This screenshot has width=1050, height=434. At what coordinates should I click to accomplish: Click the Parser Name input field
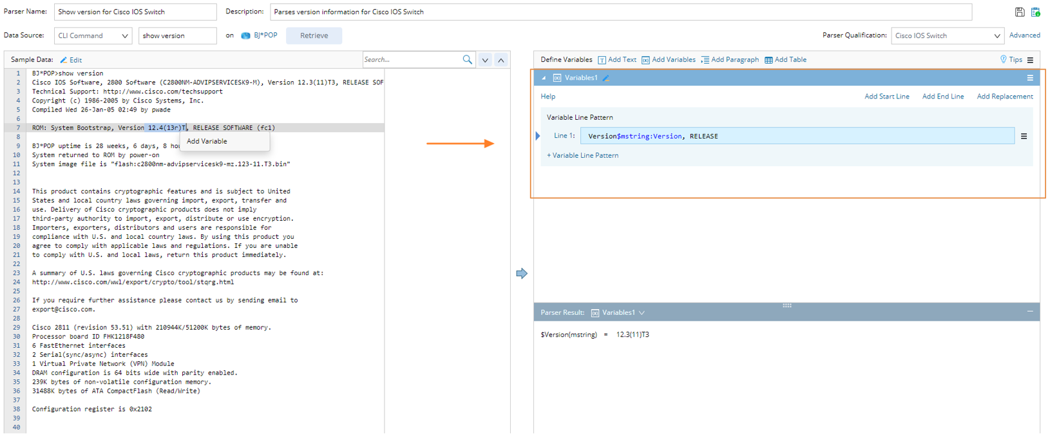(x=135, y=12)
